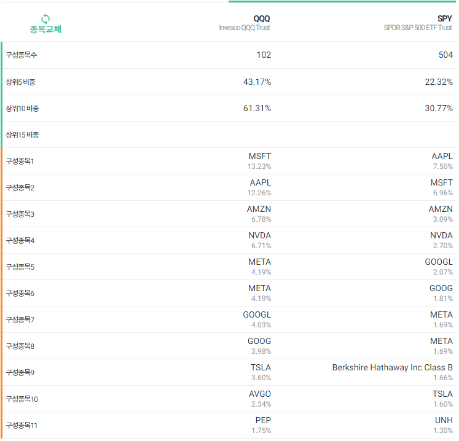Select UNH in the SPY column

444,421
